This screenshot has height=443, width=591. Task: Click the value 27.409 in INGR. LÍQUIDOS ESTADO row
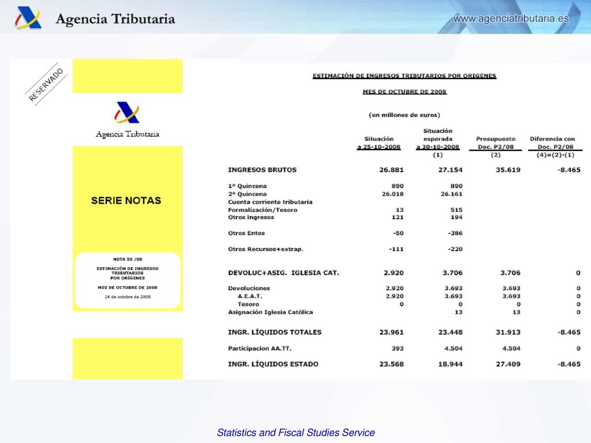[508, 365]
